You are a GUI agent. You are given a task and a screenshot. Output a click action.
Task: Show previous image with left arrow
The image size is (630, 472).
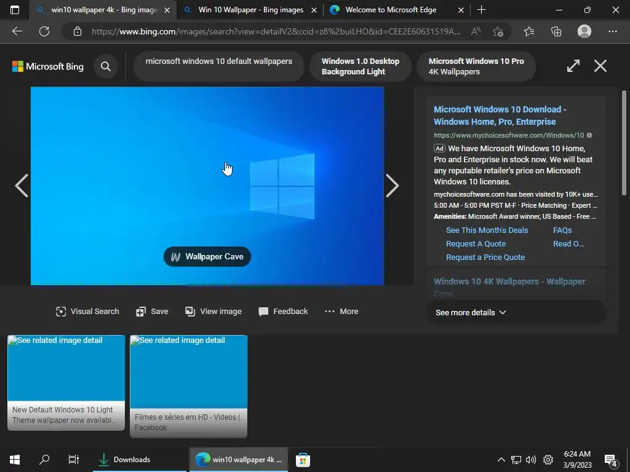coord(22,186)
